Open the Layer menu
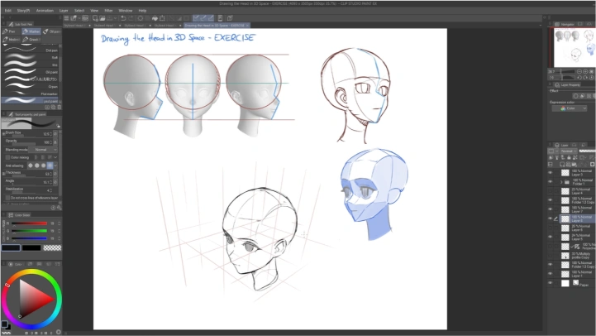596x336 pixels. (x=64, y=11)
